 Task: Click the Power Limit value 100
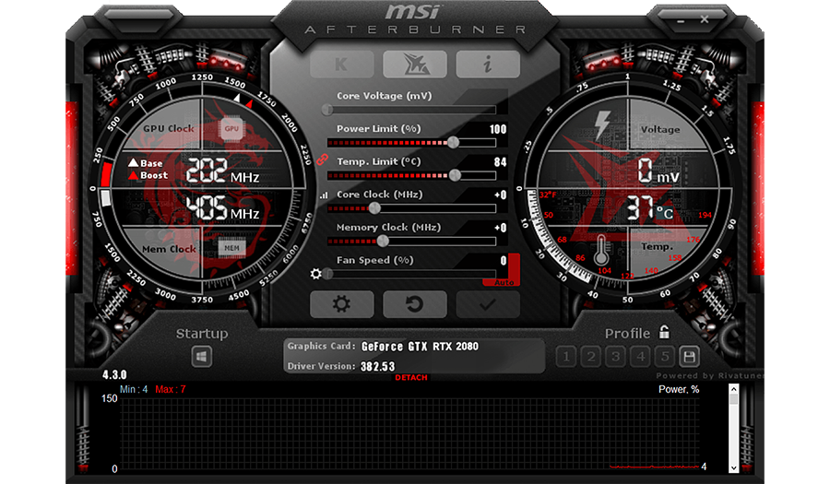click(x=498, y=130)
